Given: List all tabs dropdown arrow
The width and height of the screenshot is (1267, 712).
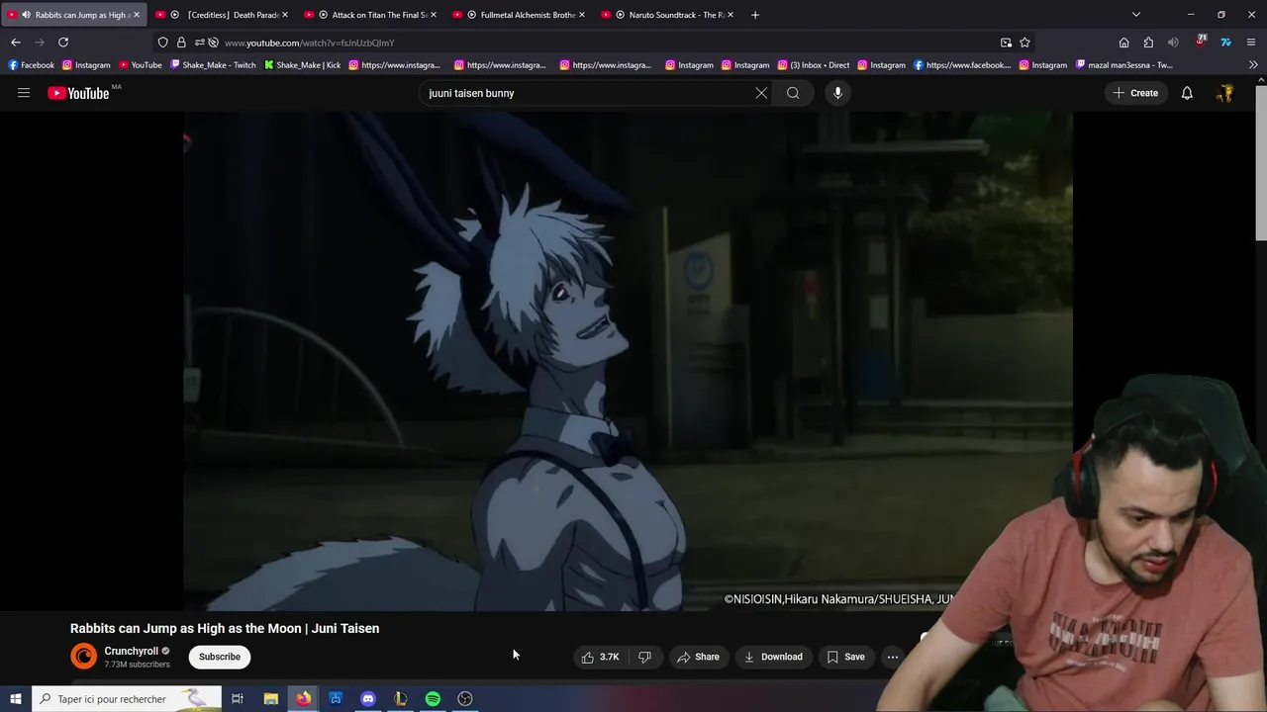Looking at the screenshot, I should point(1136,15).
